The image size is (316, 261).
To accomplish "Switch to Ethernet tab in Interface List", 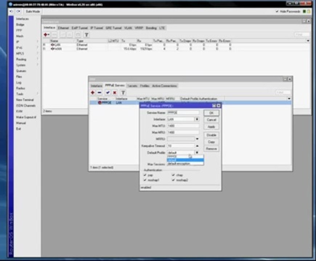I will (63, 28).
